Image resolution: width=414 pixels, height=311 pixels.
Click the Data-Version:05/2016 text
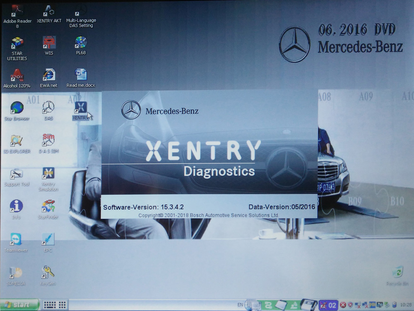pos(282,207)
